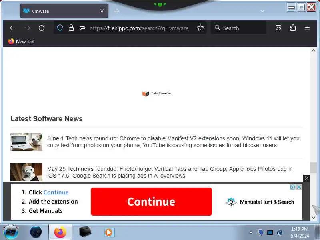Open the New Tab bookmark
This screenshot has height=240, width=320.
(x=21, y=42)
